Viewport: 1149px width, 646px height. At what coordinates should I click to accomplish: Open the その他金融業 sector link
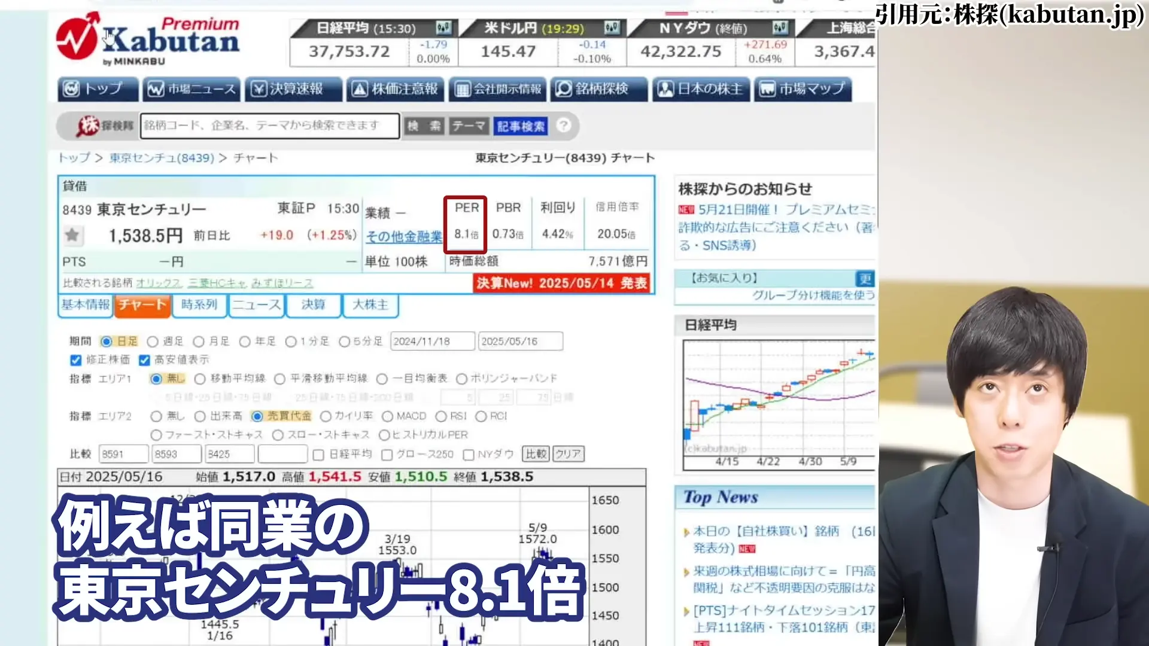[x=404, y=236]
